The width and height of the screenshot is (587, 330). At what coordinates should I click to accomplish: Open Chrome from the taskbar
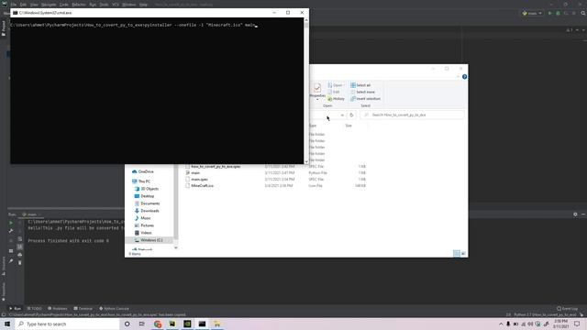pyautogui.click(x=158, y=324)
